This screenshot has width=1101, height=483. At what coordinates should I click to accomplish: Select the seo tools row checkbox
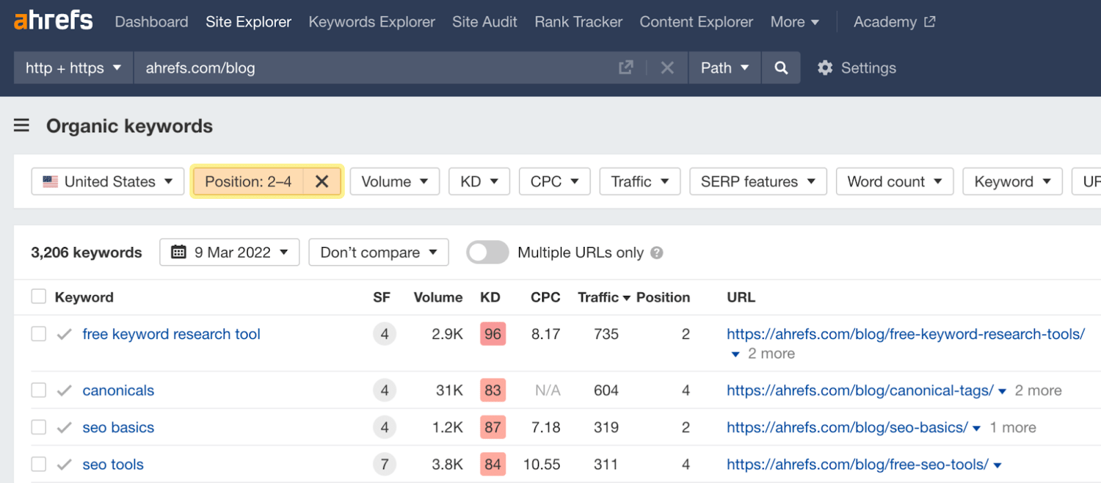coord(39,464)
